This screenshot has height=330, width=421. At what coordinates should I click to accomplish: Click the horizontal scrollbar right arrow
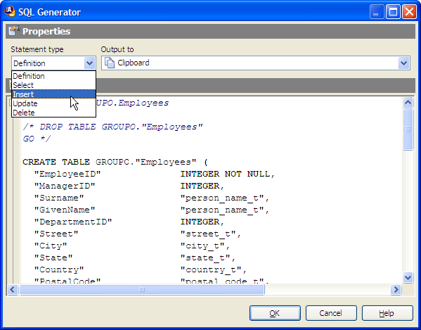396,289
